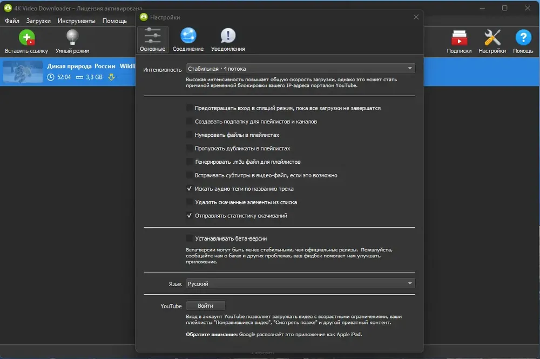Close the Настройки dialog
Screen dimensions: 540x359
tap(416, 17)
